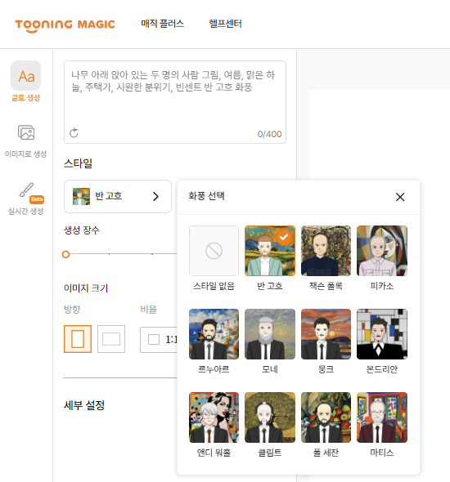Select the 반 고흐 style thumbnail
The width and height of the screenshot is (450, 482).
click(x=270, y=251)
